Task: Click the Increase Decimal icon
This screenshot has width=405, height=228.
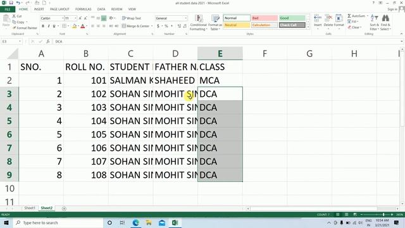Action: click(x=179, y=26)
